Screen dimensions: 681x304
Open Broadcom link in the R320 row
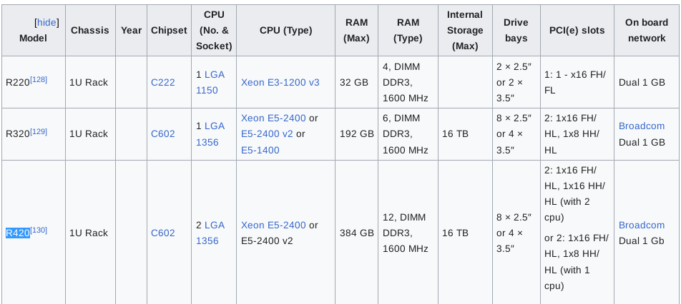click(642, 126)
